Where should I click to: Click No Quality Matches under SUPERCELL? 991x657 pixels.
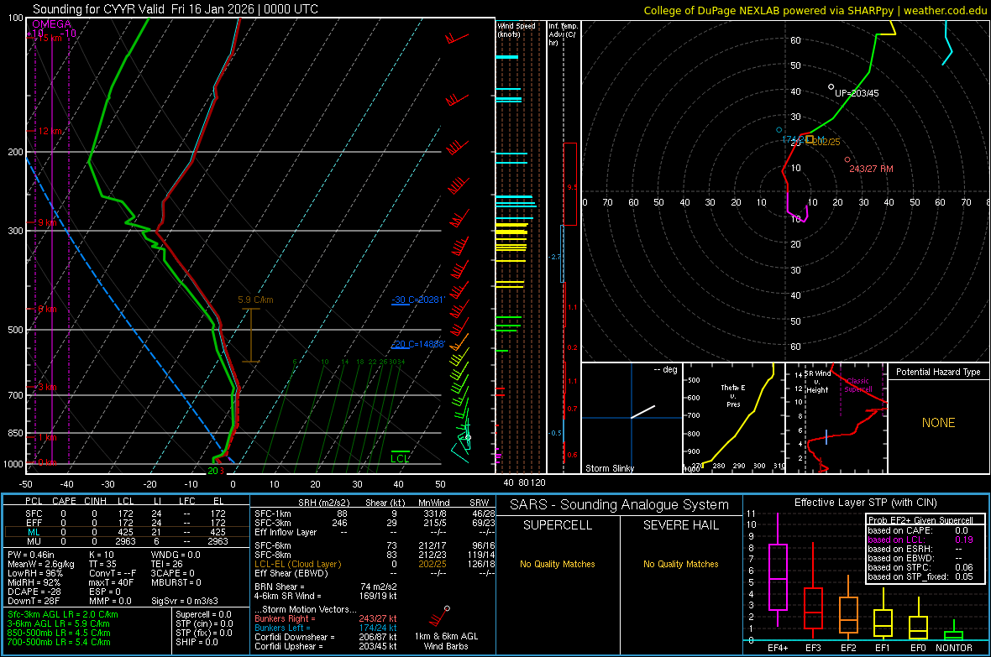[x=558, y=564]
